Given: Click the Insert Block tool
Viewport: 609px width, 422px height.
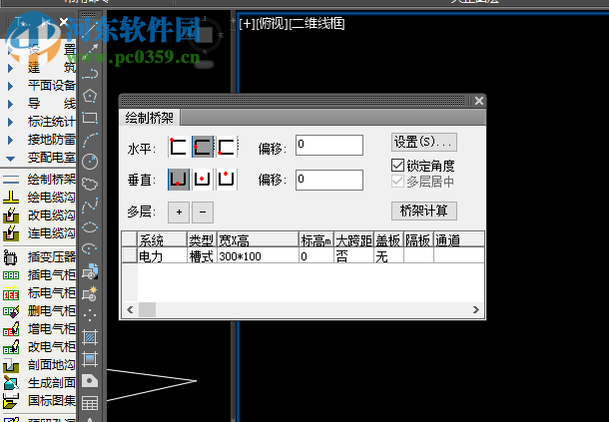Looking at the screenshot, I should 90,271.
